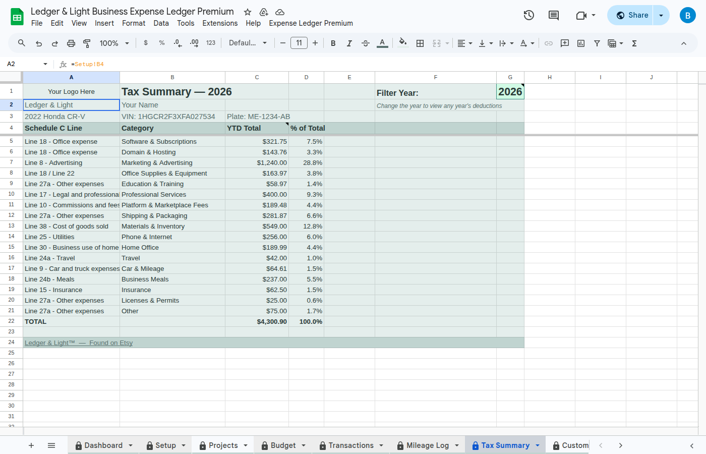Open the search menus magnifier icon
Screen dimensions: 706x454
tap(22, 43)
